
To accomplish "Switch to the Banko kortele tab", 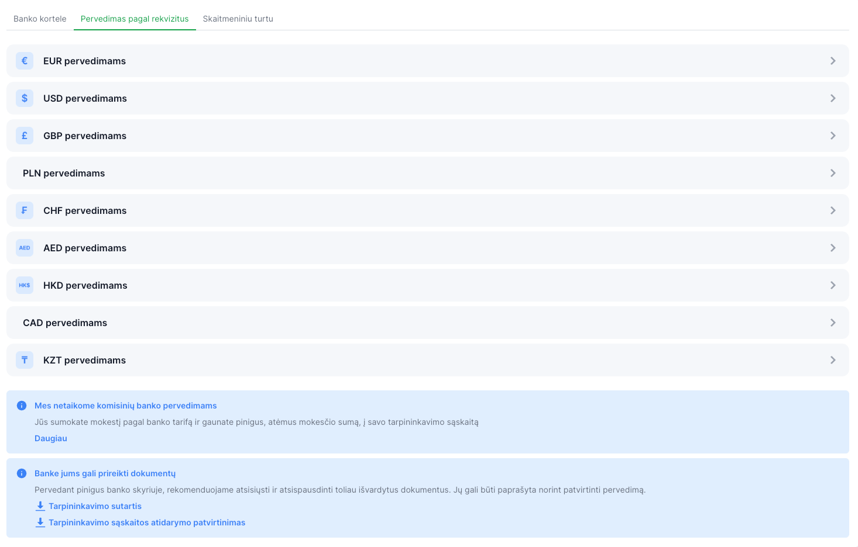I will coord(40,19).
